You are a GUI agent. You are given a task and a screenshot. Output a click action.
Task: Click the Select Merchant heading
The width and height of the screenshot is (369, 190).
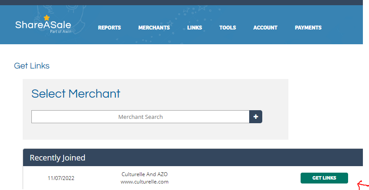tap(76, 94)
